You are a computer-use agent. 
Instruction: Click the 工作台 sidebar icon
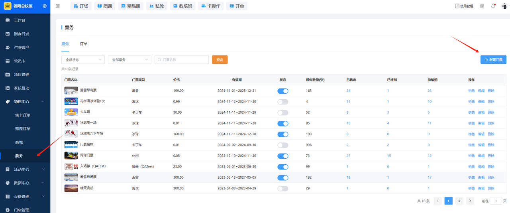pos(8,20)
